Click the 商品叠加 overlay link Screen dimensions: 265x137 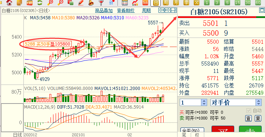coord(104,11)
